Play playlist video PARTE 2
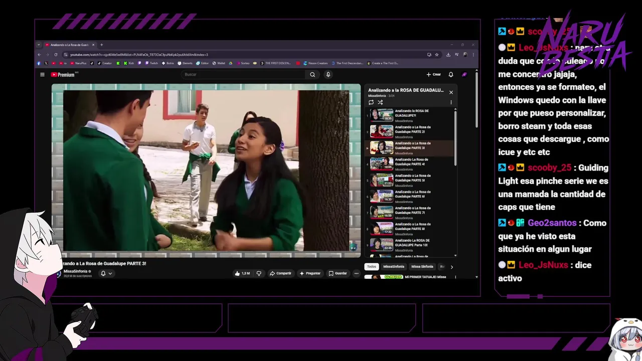This screenshot has width=642, height=361. (410, 131)
